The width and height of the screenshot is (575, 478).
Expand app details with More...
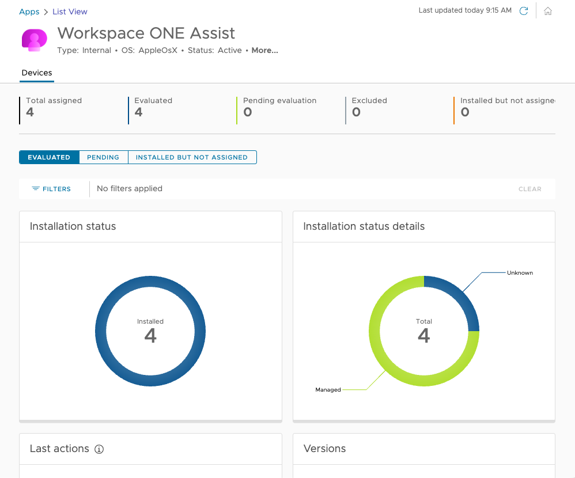tap(264, 50)
